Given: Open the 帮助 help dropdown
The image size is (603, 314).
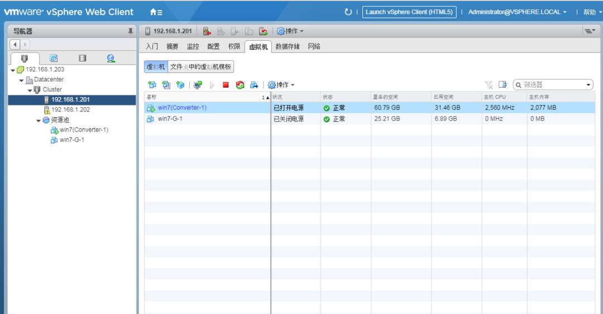Looking at the screenshot, I should (592, 12).
